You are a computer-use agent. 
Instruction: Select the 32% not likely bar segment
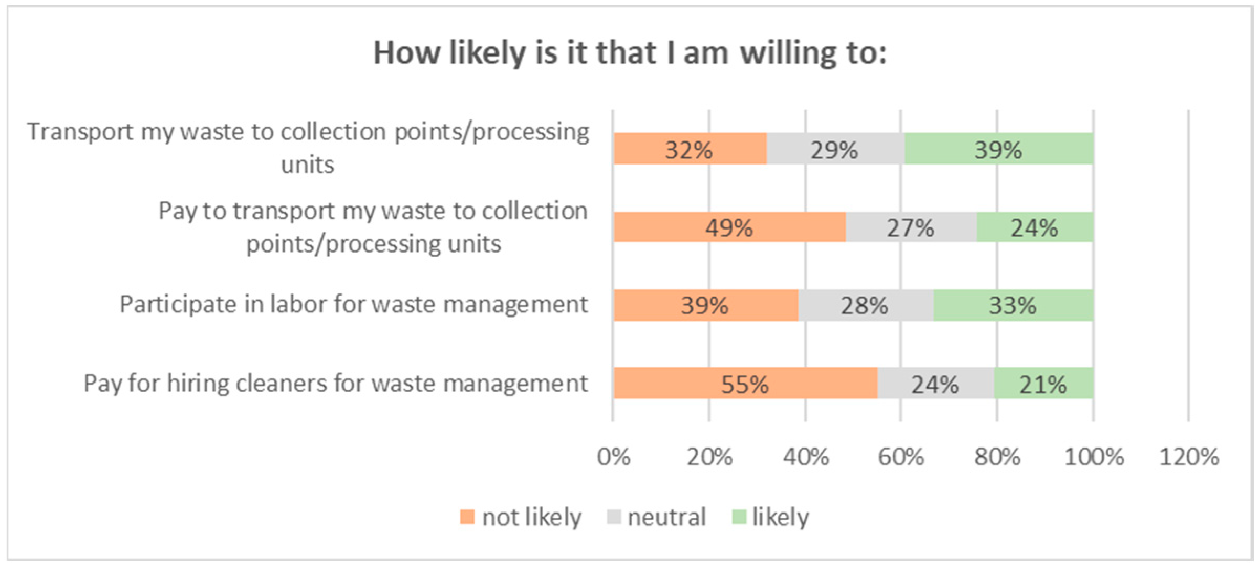[x=690, y=149]
